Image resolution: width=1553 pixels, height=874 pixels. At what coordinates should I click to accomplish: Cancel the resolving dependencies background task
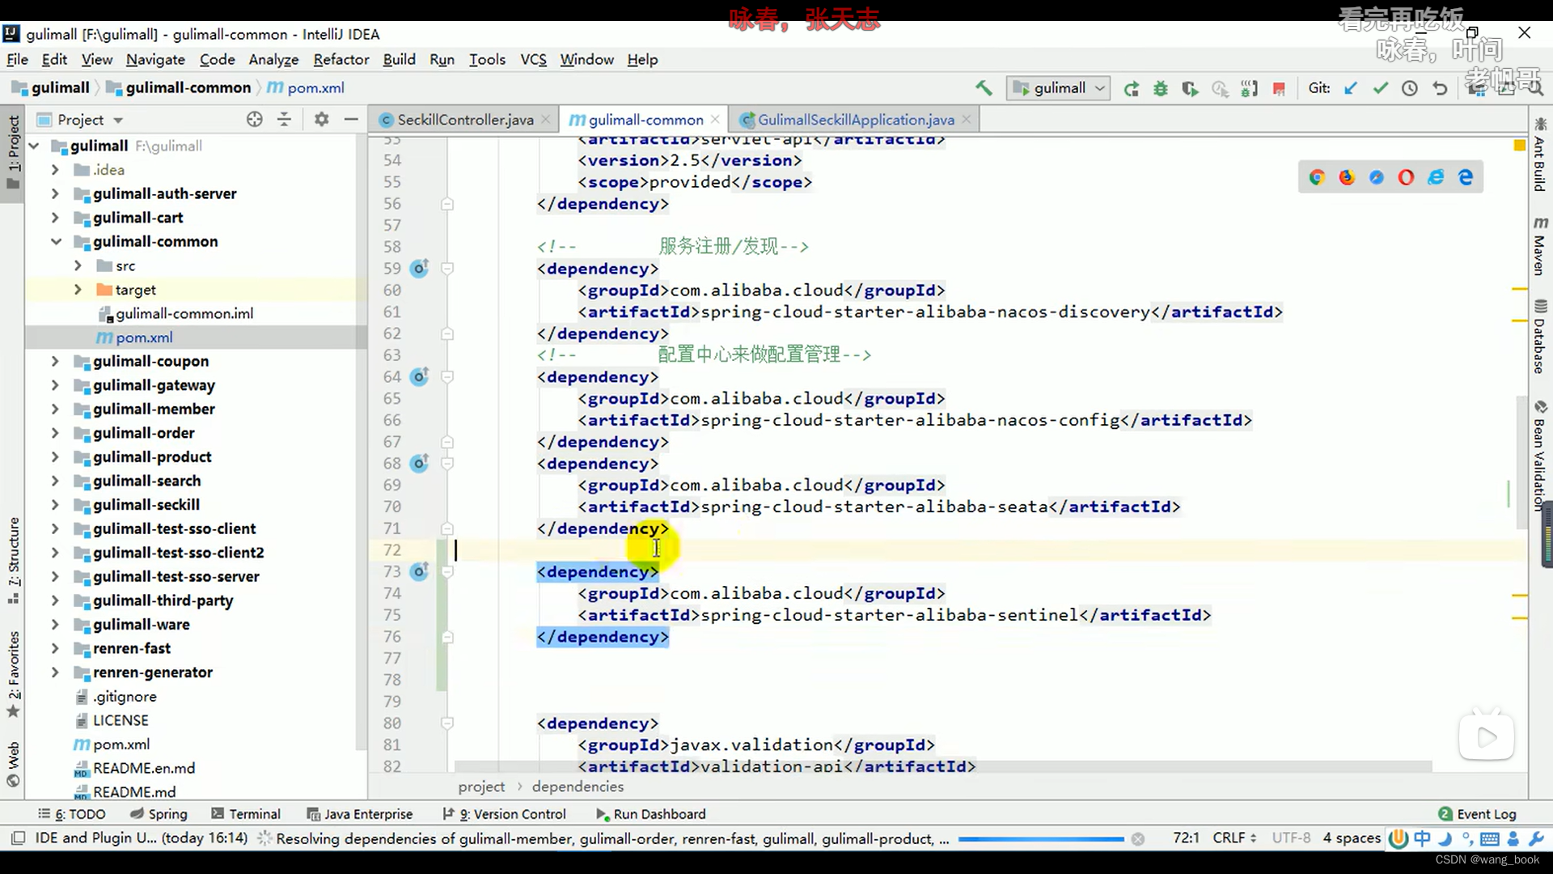1138,839
